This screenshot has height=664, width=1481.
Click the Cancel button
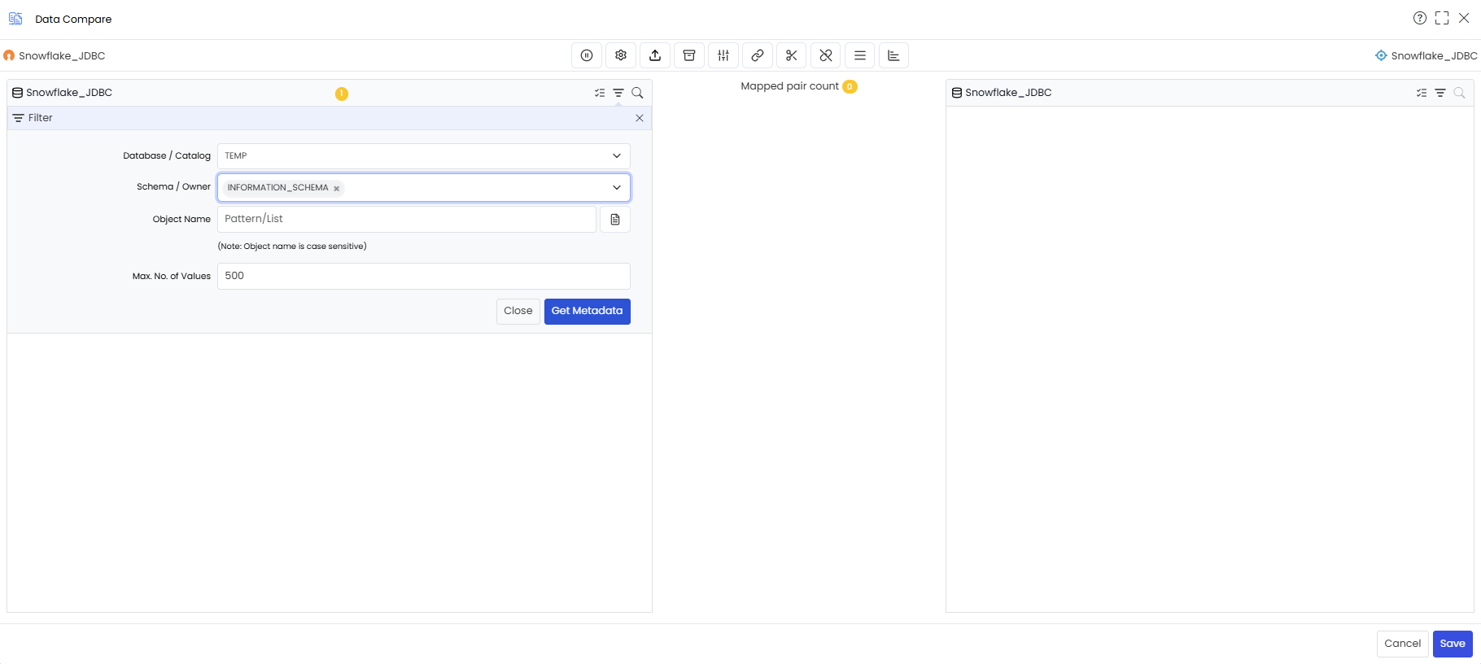point(1402,644)
